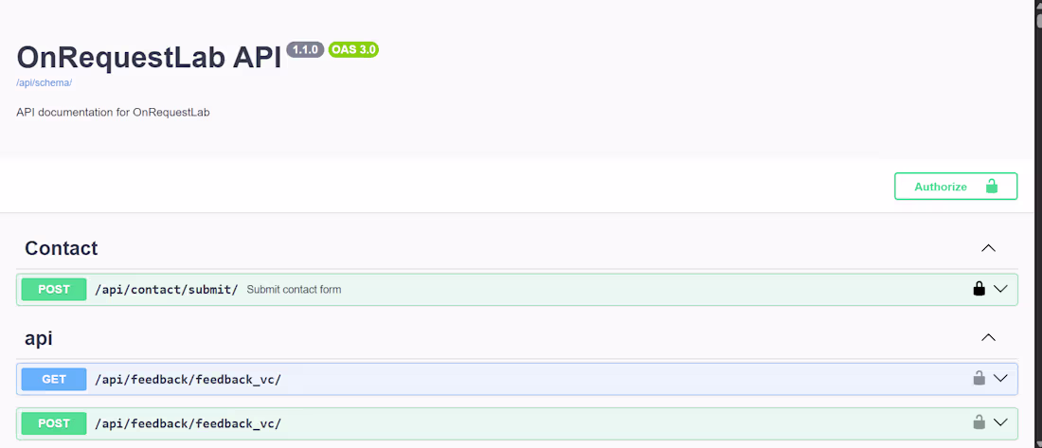Image resolution: width=1042 pixels, height=448 pixels.
Task: Collapse the api section
Action: [x=988, y=338]
